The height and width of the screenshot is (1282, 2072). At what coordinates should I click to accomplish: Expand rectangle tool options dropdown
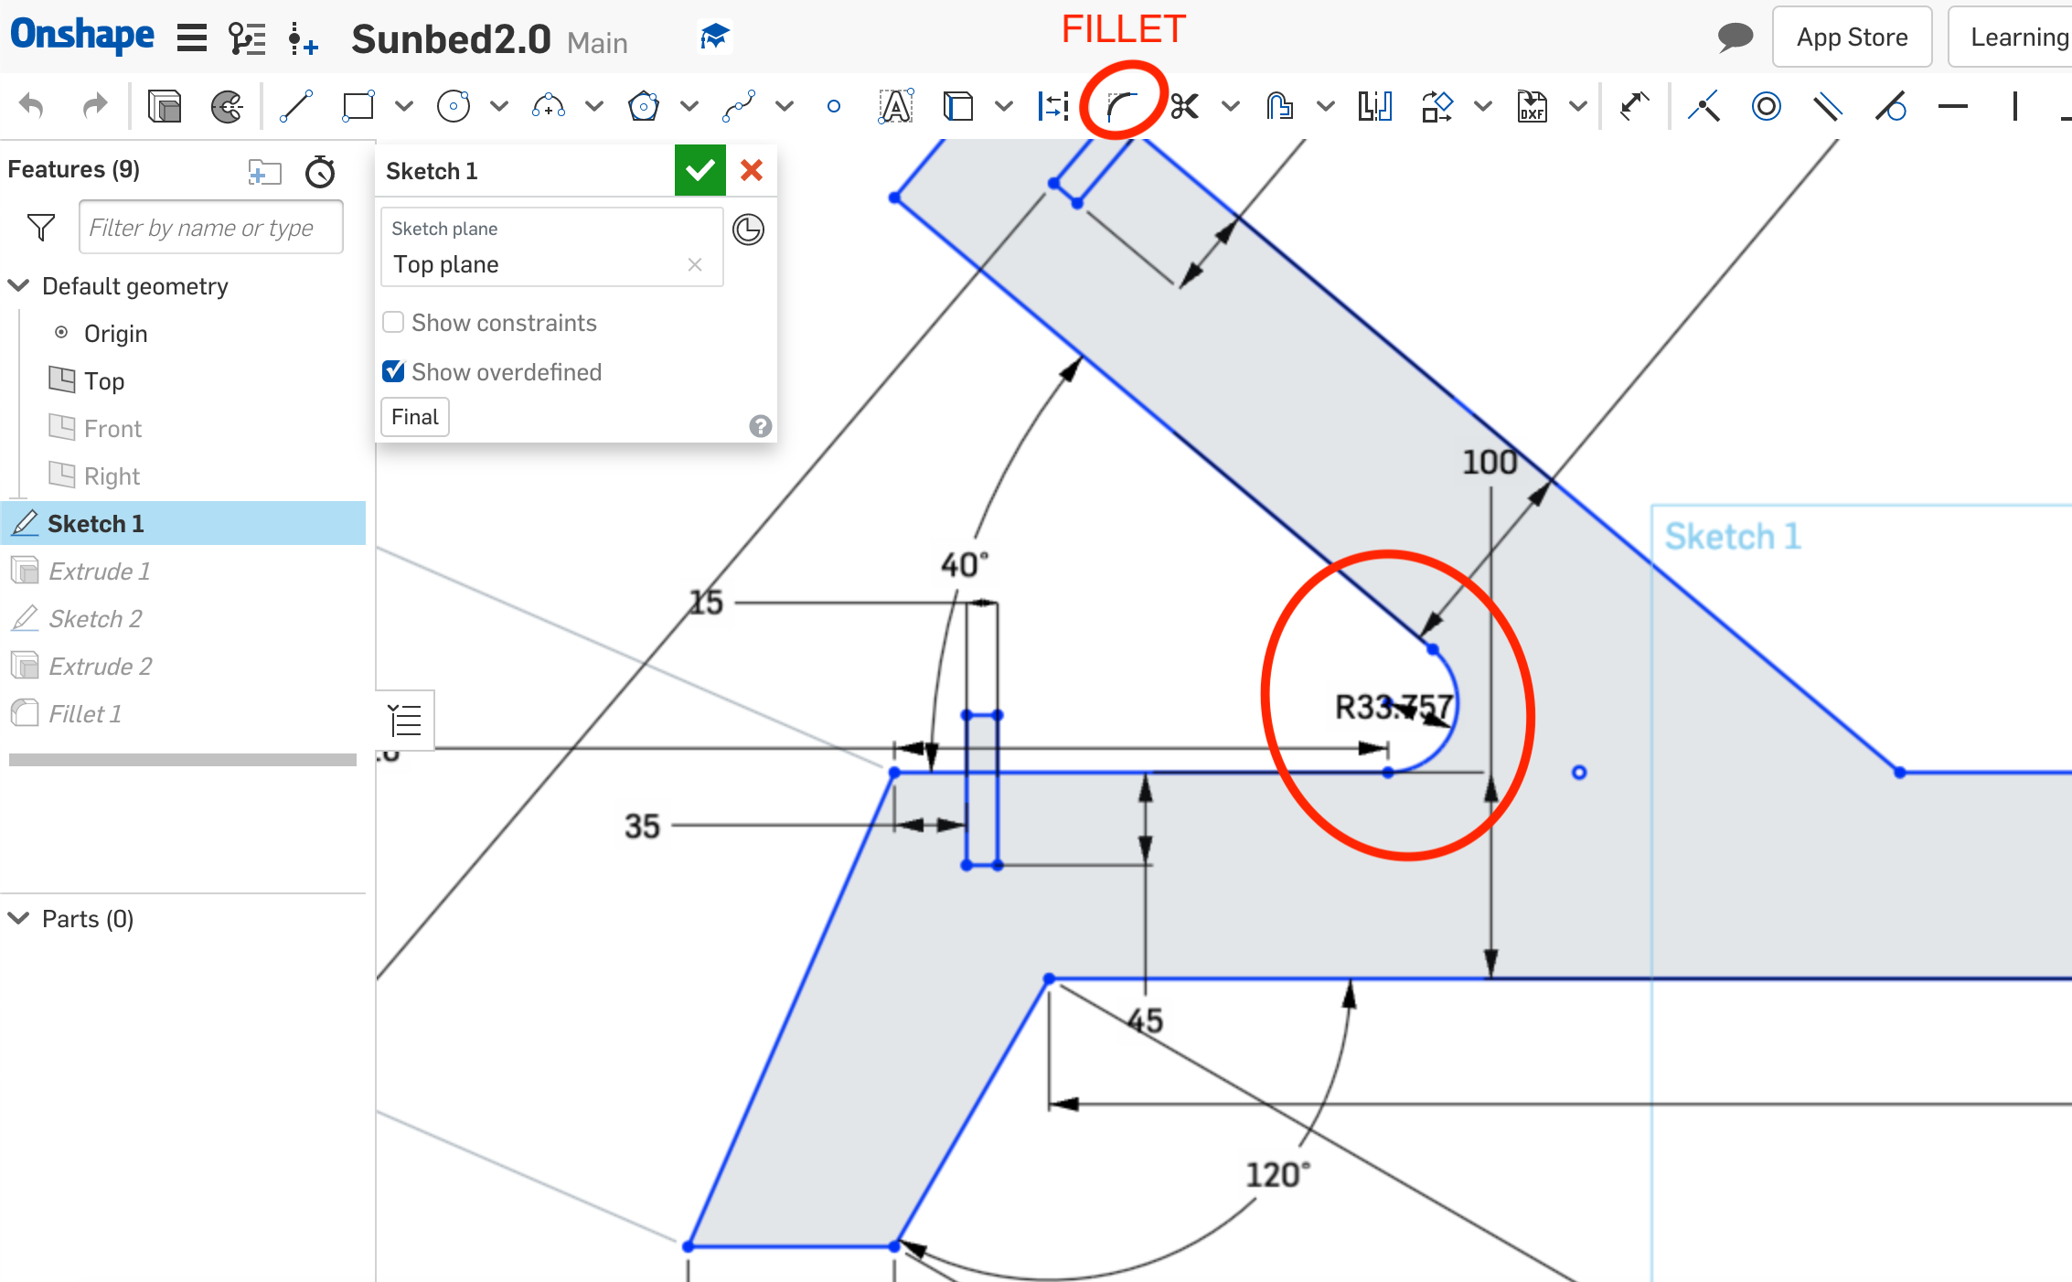pos(404,106)
